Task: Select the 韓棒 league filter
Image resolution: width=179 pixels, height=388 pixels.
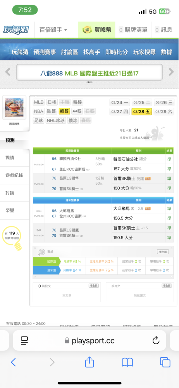Action: click(x=77, y=102)
